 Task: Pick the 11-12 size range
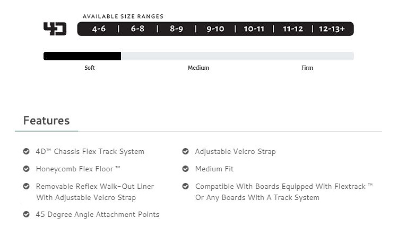click(293, 29)
